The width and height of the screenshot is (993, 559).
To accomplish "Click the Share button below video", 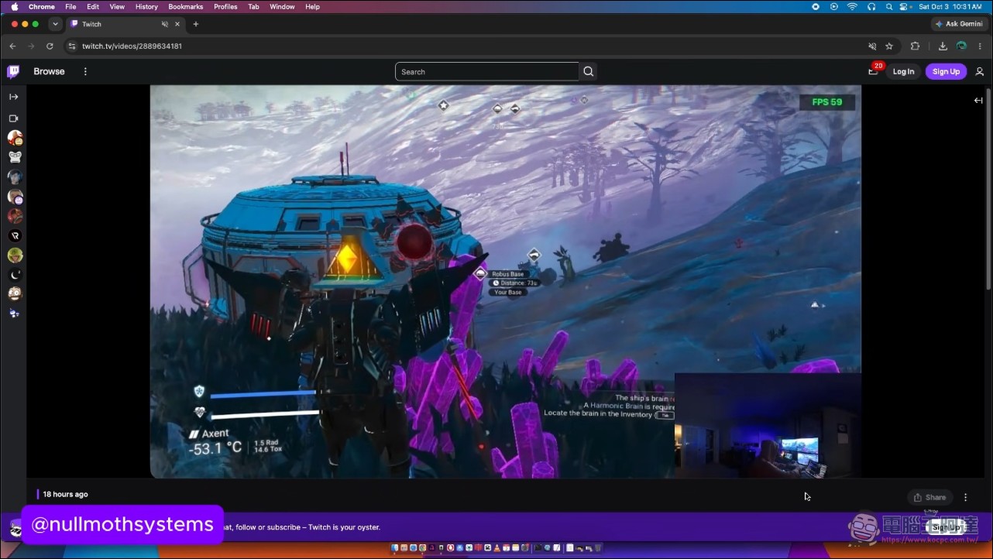I will click(x=929, y=497).
